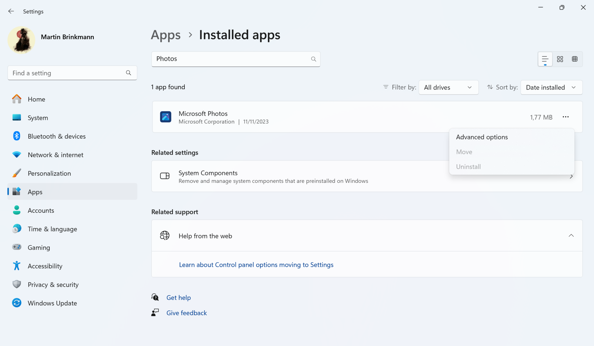Viewport: 594px width, 346px height.
Task: Click the Find a setting search field
Action: pyautogui.click(x=67, y=73)
